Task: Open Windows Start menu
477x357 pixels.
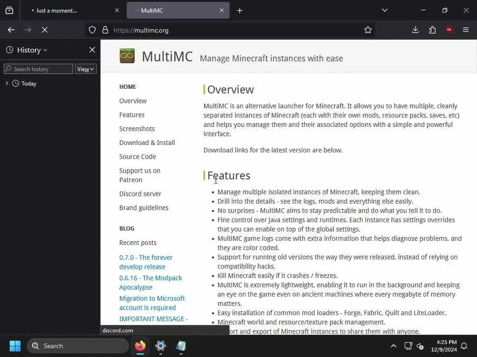Action: [15, 346]
